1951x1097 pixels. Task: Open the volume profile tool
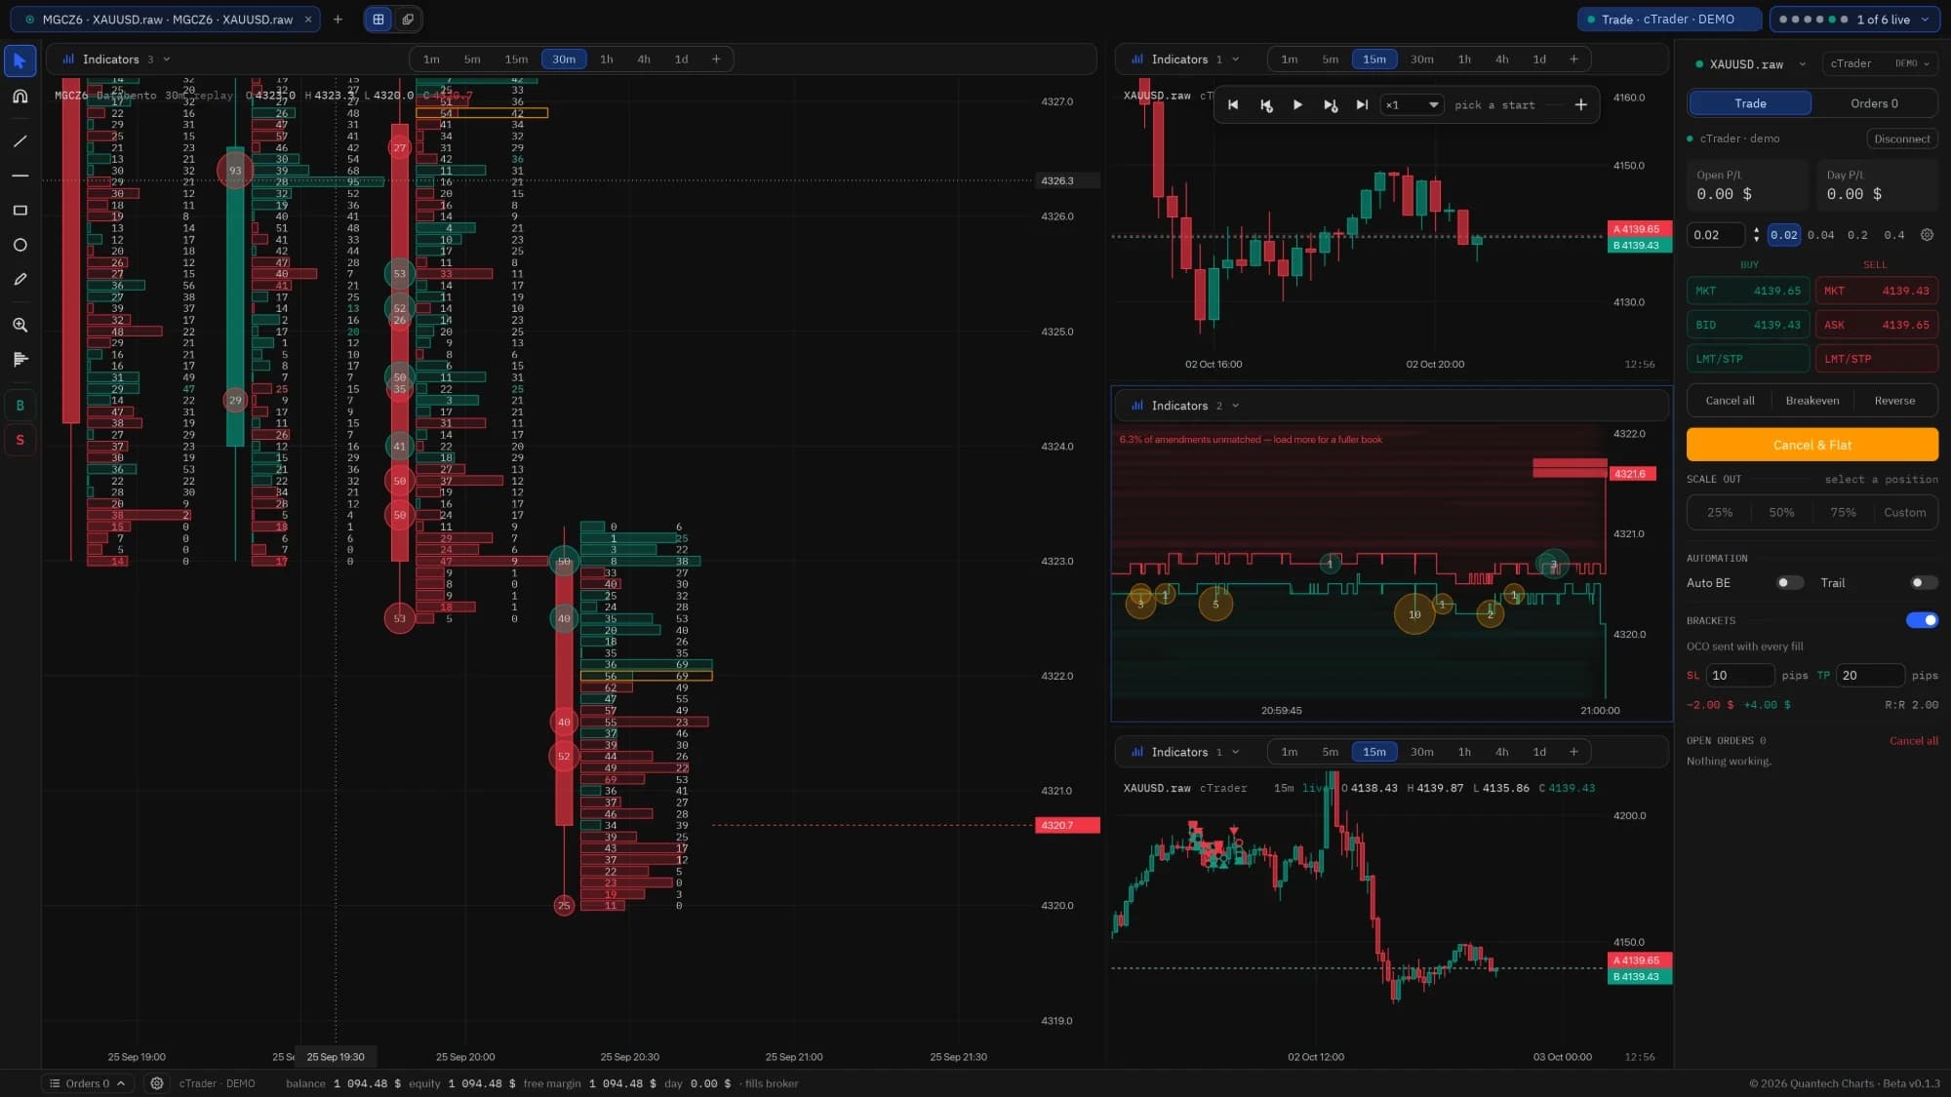pos(20,360)
